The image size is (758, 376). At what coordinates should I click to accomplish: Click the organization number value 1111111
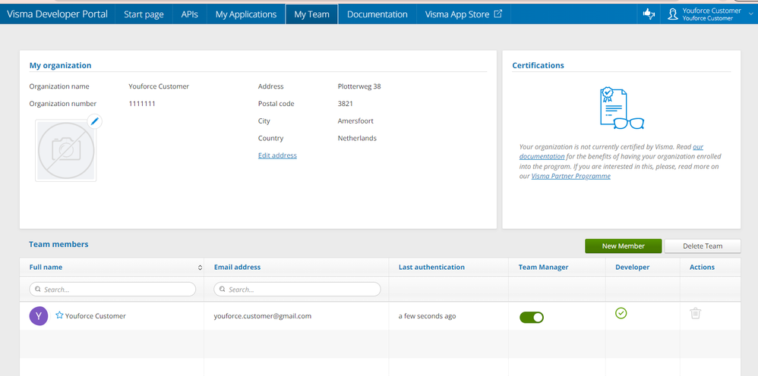coord(142,103)
